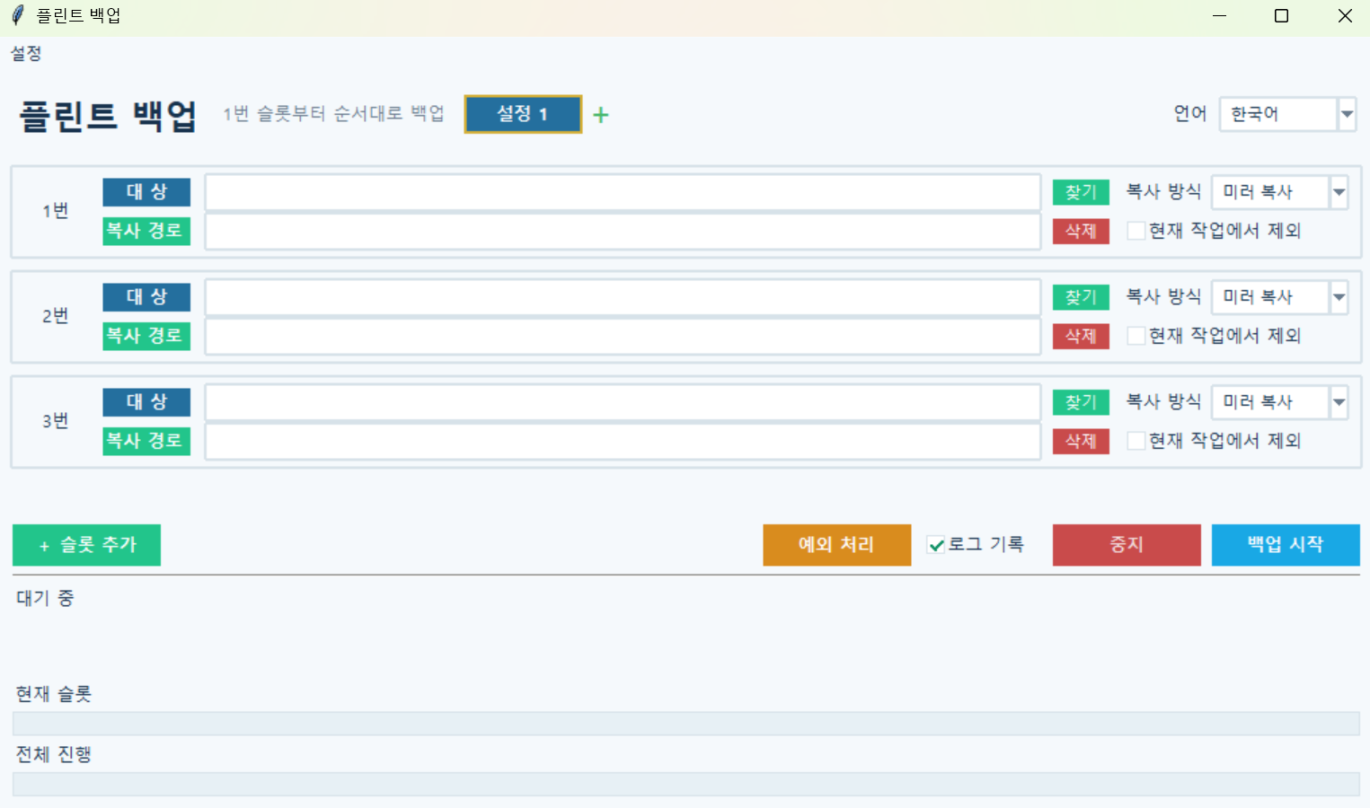Focus the 복사 경로 path field of slot 1번
Screen dimensions: 1370x808
(x=623, y=232)
